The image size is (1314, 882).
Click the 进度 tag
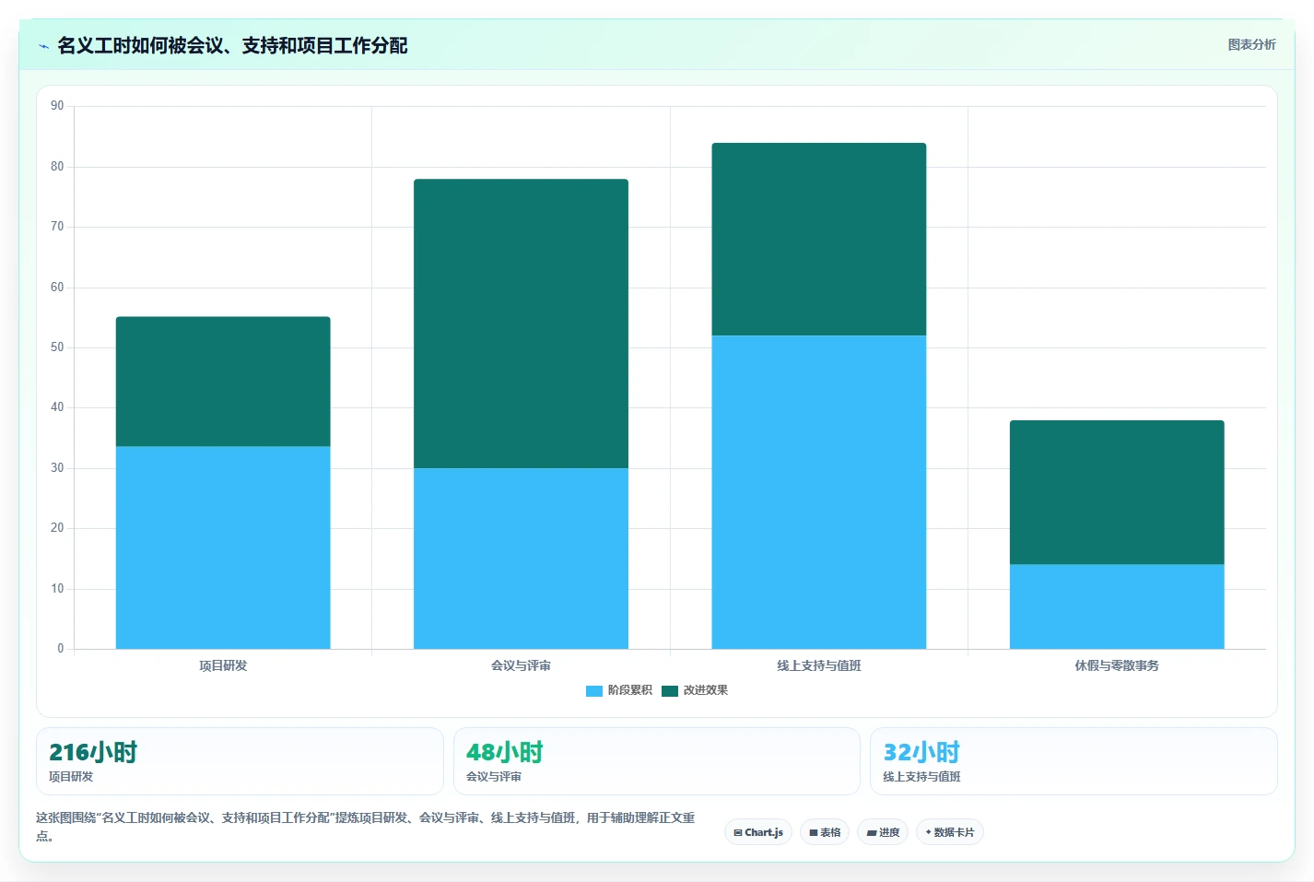(x=883, y=832)
